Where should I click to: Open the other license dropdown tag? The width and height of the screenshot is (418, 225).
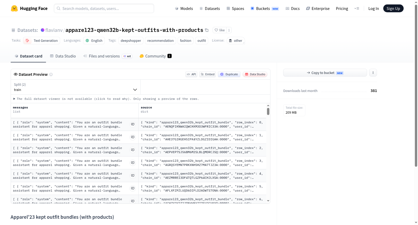click(x=236, y=41)
